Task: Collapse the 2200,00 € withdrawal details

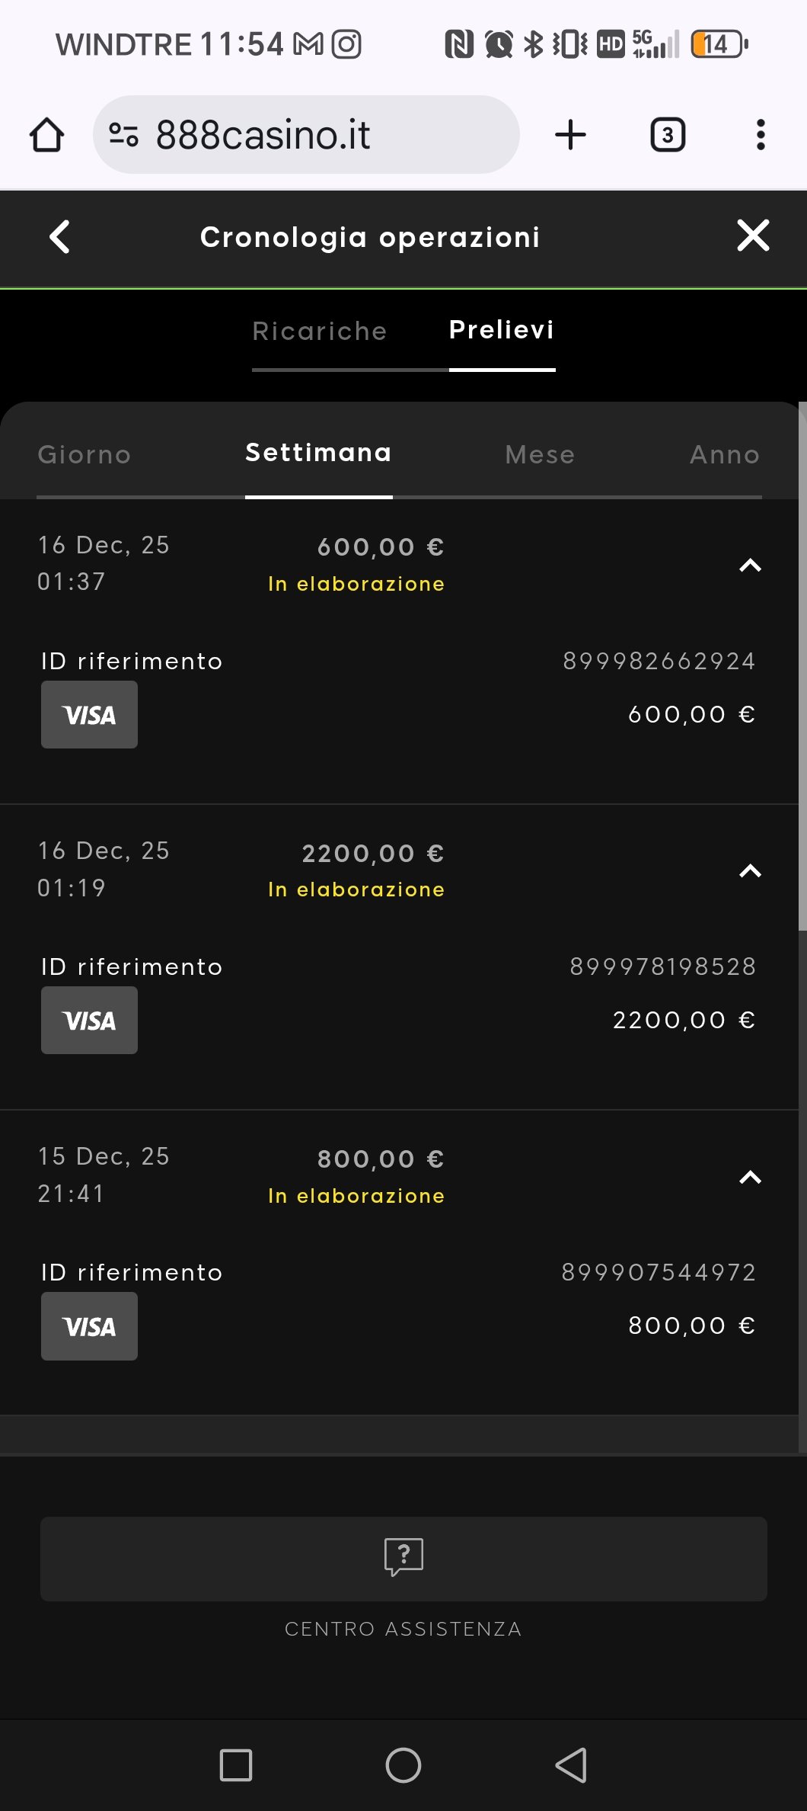Action: tap(750, 871)
